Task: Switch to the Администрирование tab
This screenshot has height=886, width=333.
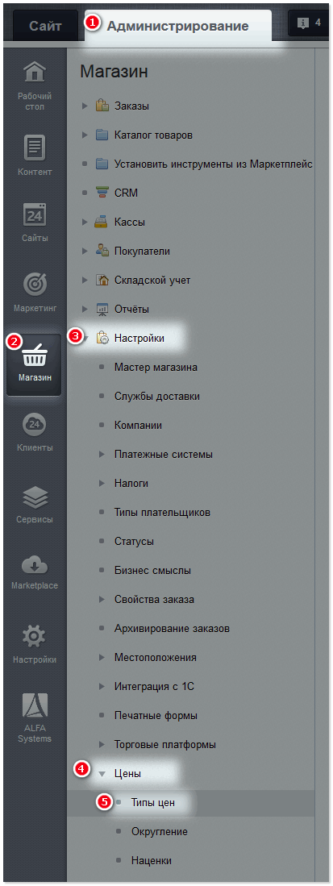Action: point(177,26)
